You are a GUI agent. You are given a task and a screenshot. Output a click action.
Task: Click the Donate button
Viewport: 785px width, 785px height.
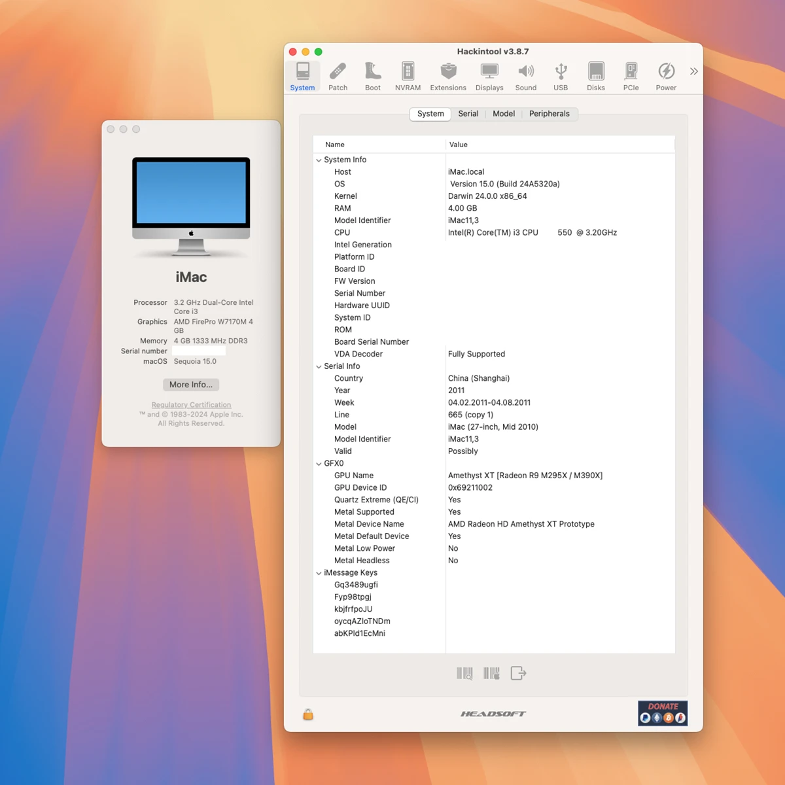coord(663,713)
